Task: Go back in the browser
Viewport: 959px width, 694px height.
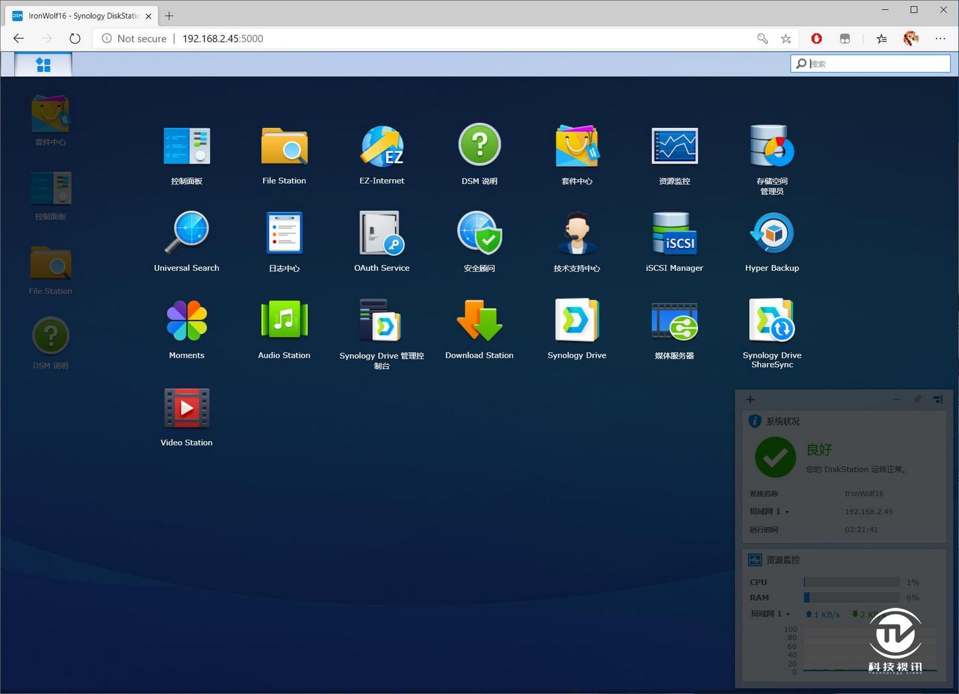Action: click(x=19, y=38)
